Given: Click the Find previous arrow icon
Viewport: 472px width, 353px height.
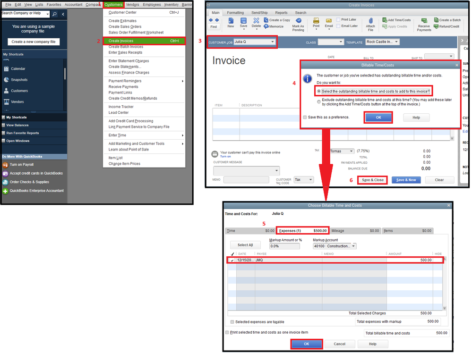Looking at the screenshot, I should (211, 20).
